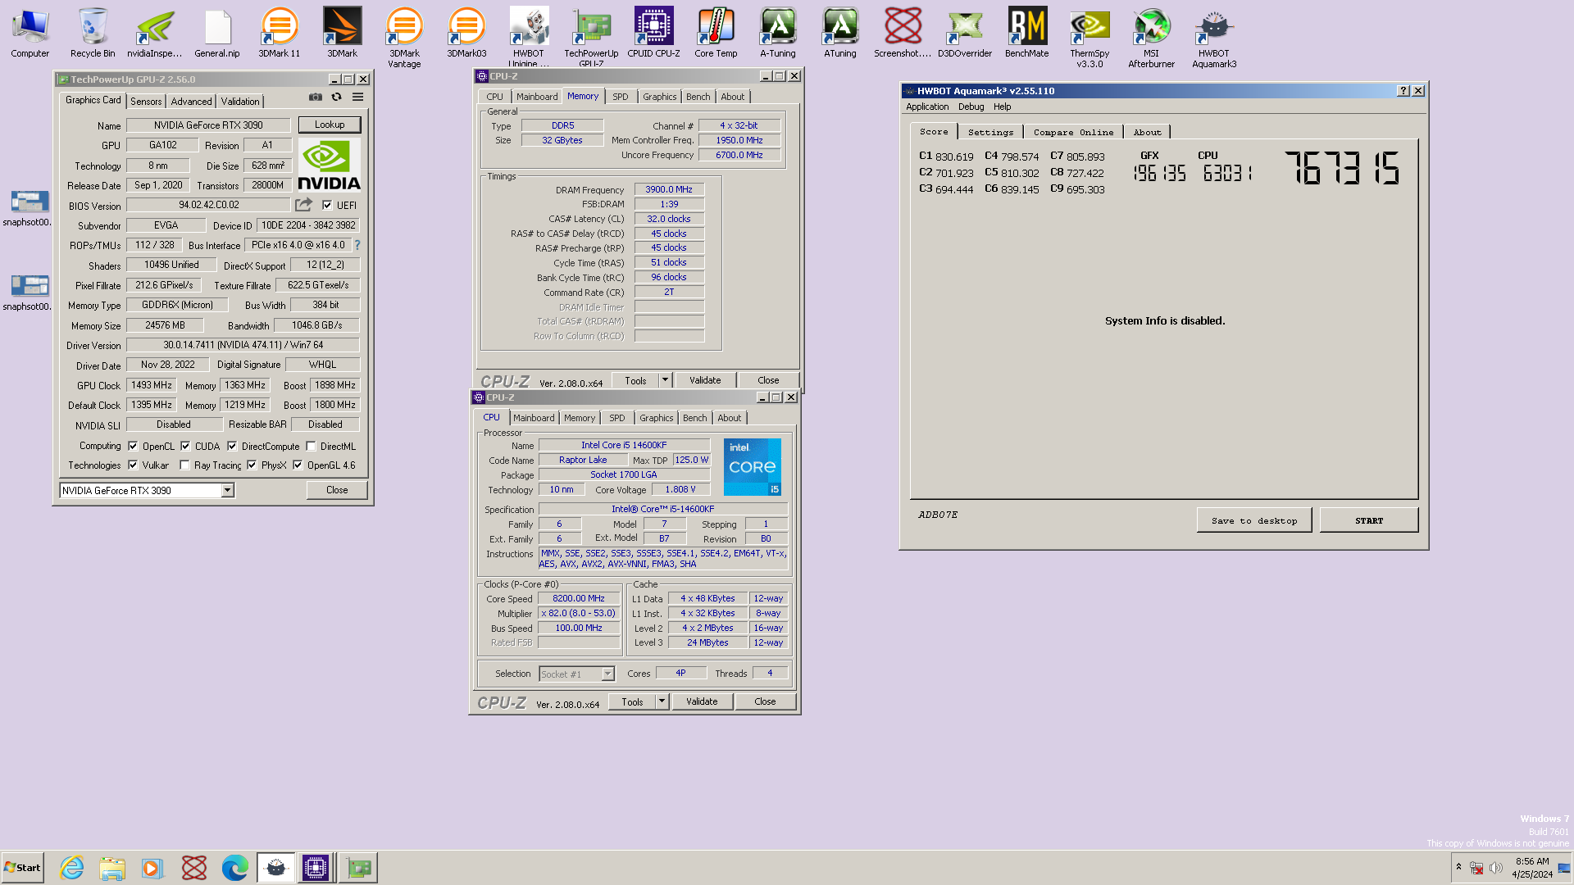Open SPD tab in the upper CPU-Z window
Image resolution: width=1574 pixels, height=885 pixels.
pos(621,97)
